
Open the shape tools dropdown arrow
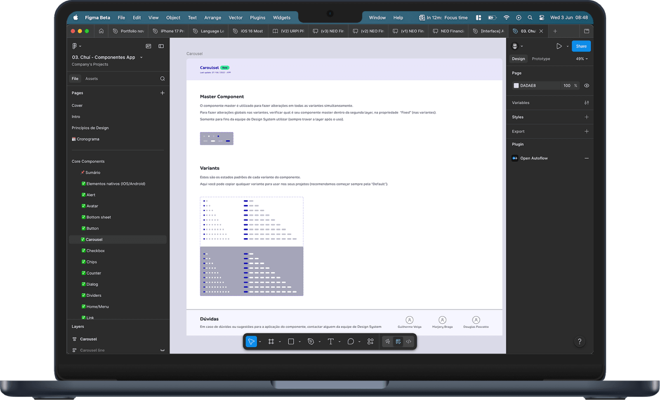point(299,342)
